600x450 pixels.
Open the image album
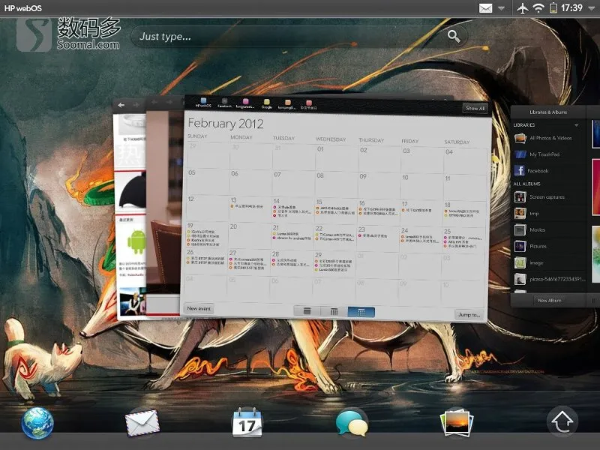(x=548, y=263)
